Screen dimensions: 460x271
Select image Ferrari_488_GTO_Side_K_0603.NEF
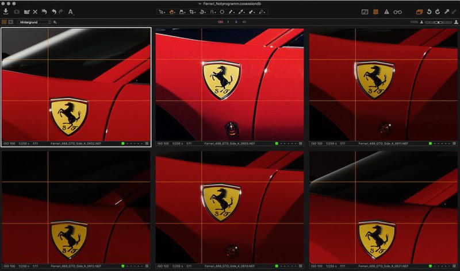click(x=229, y=84)
